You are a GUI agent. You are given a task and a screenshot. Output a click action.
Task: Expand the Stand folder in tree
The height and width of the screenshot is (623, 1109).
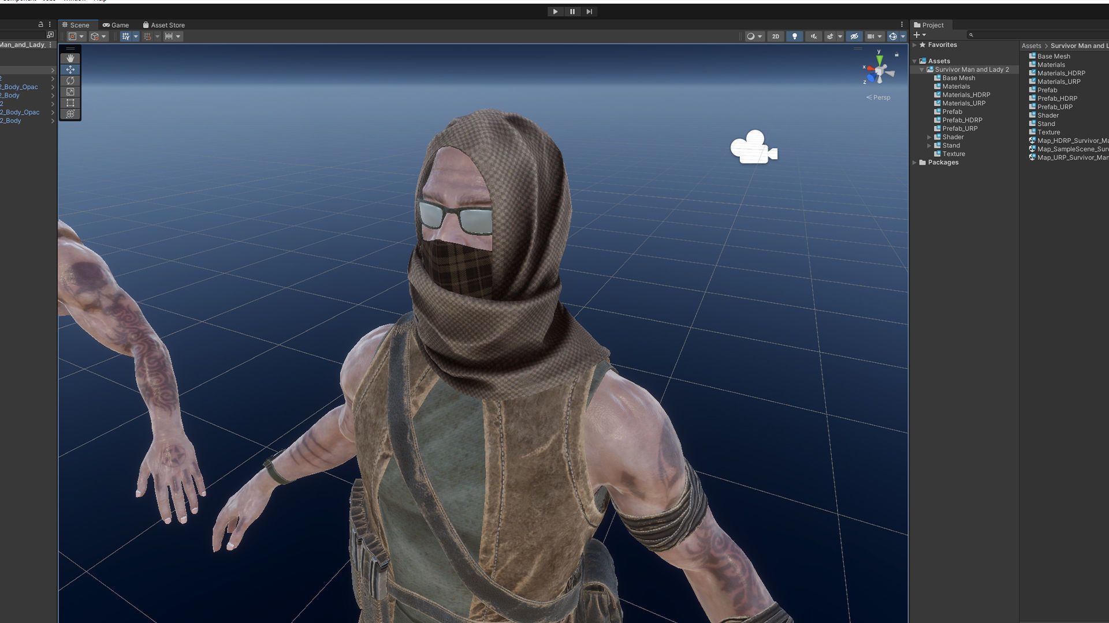point(929,145)
